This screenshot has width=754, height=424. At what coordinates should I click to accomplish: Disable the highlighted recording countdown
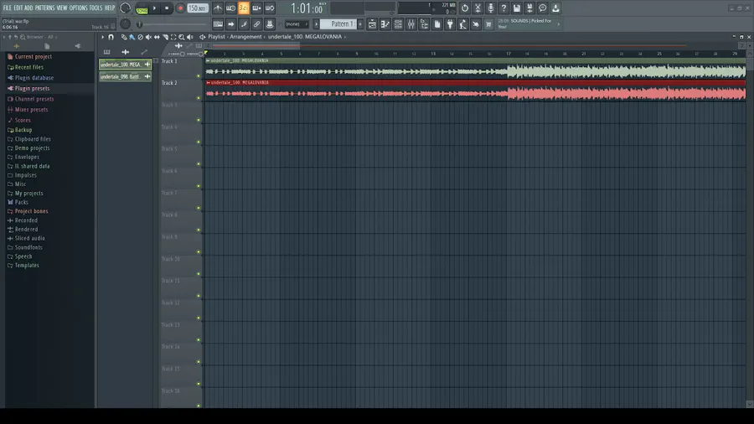[244, 8]
